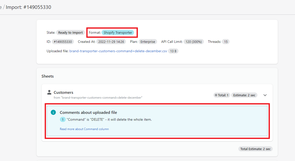The image size is (295, 161).
Task: Select the #149055330 ID badge
Action: 63,42
